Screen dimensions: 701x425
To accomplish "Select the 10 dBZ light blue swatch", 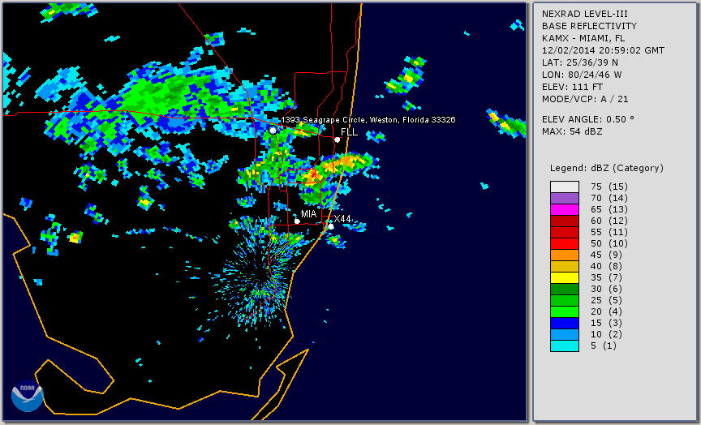I will tap(565, 335).
